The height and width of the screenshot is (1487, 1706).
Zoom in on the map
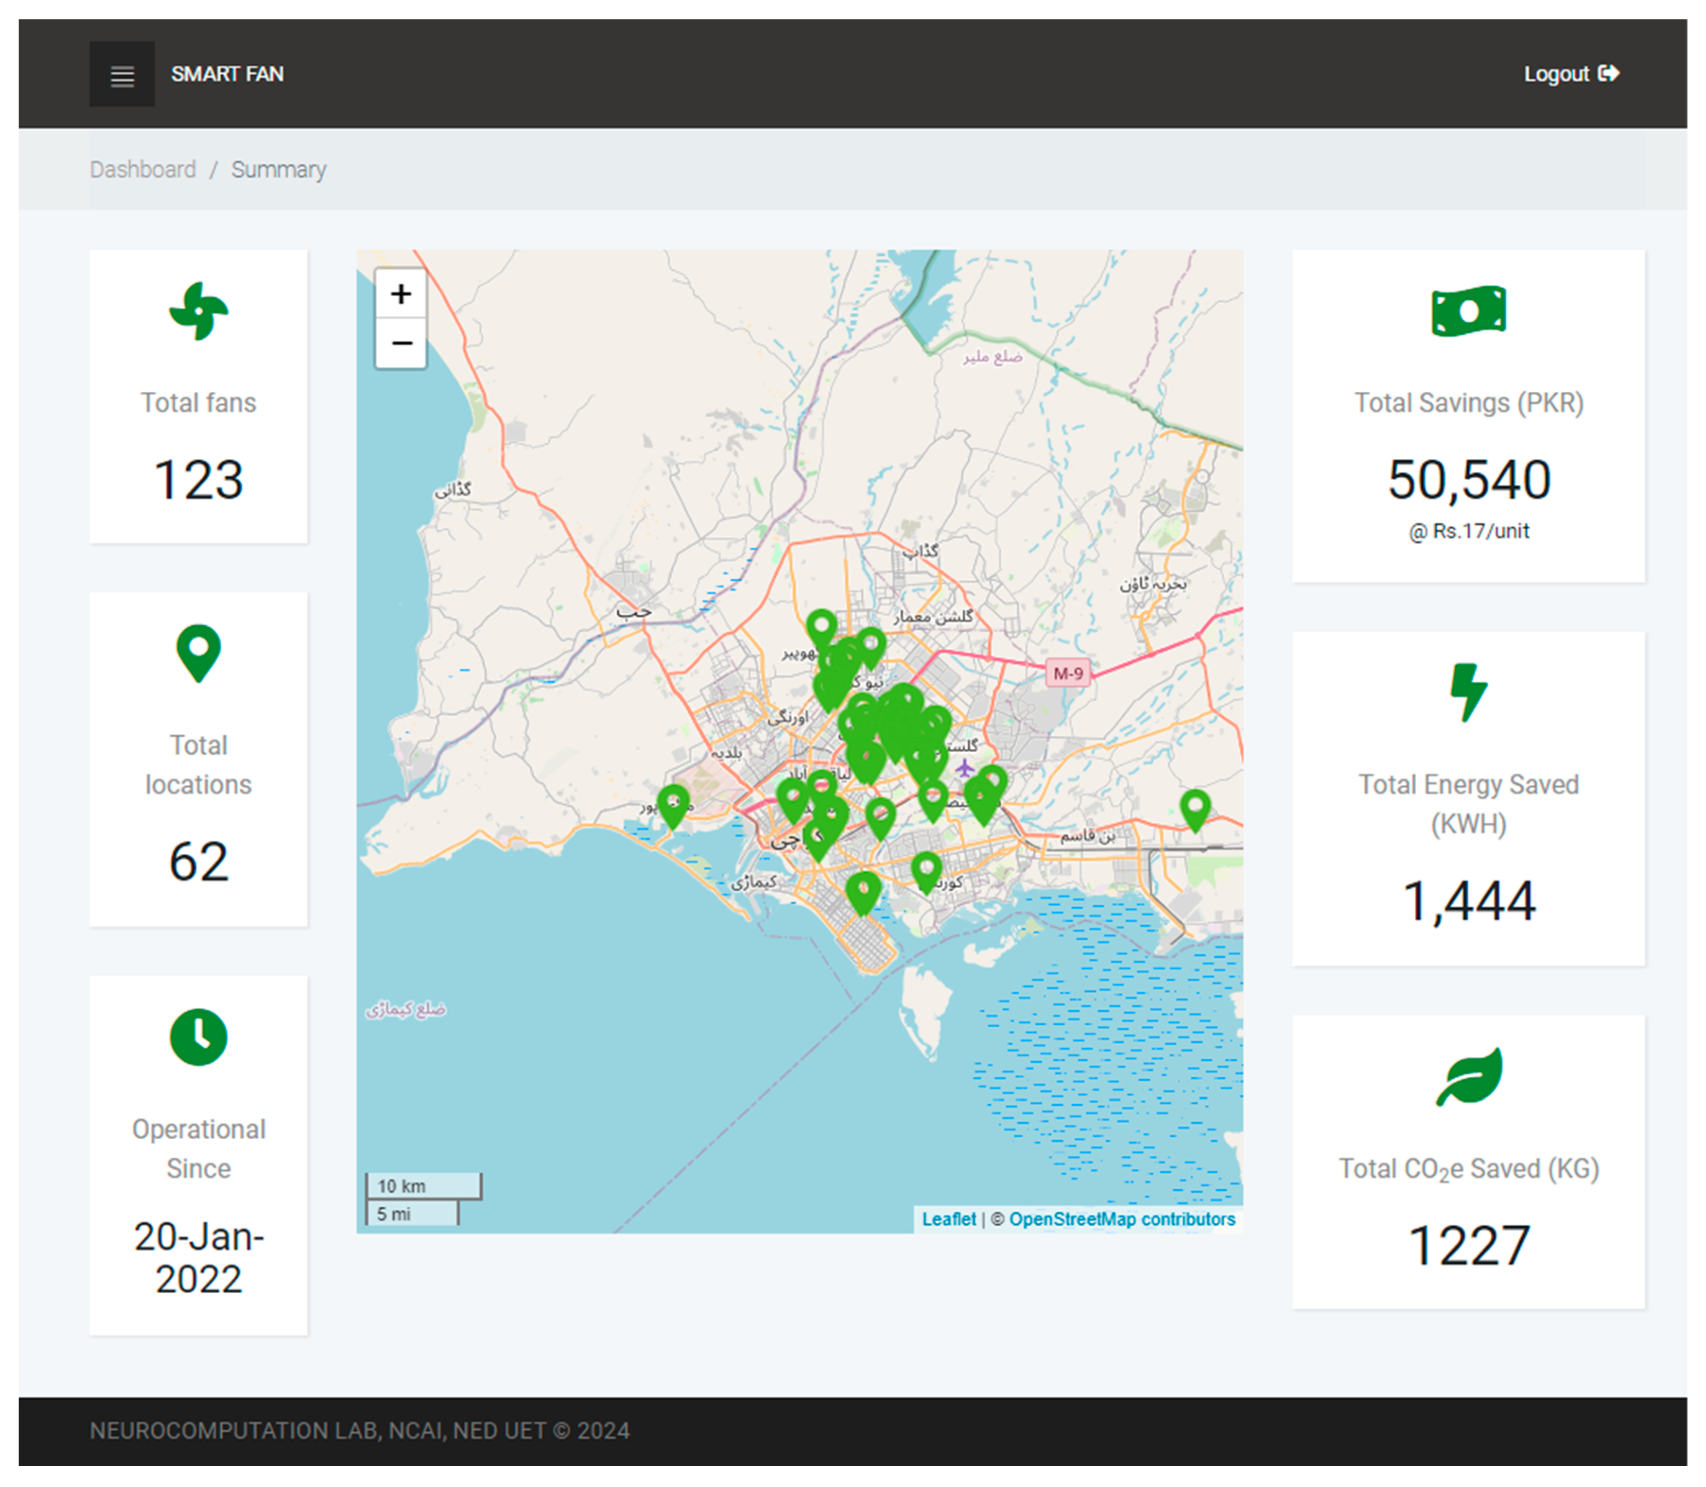coord(401,294)
